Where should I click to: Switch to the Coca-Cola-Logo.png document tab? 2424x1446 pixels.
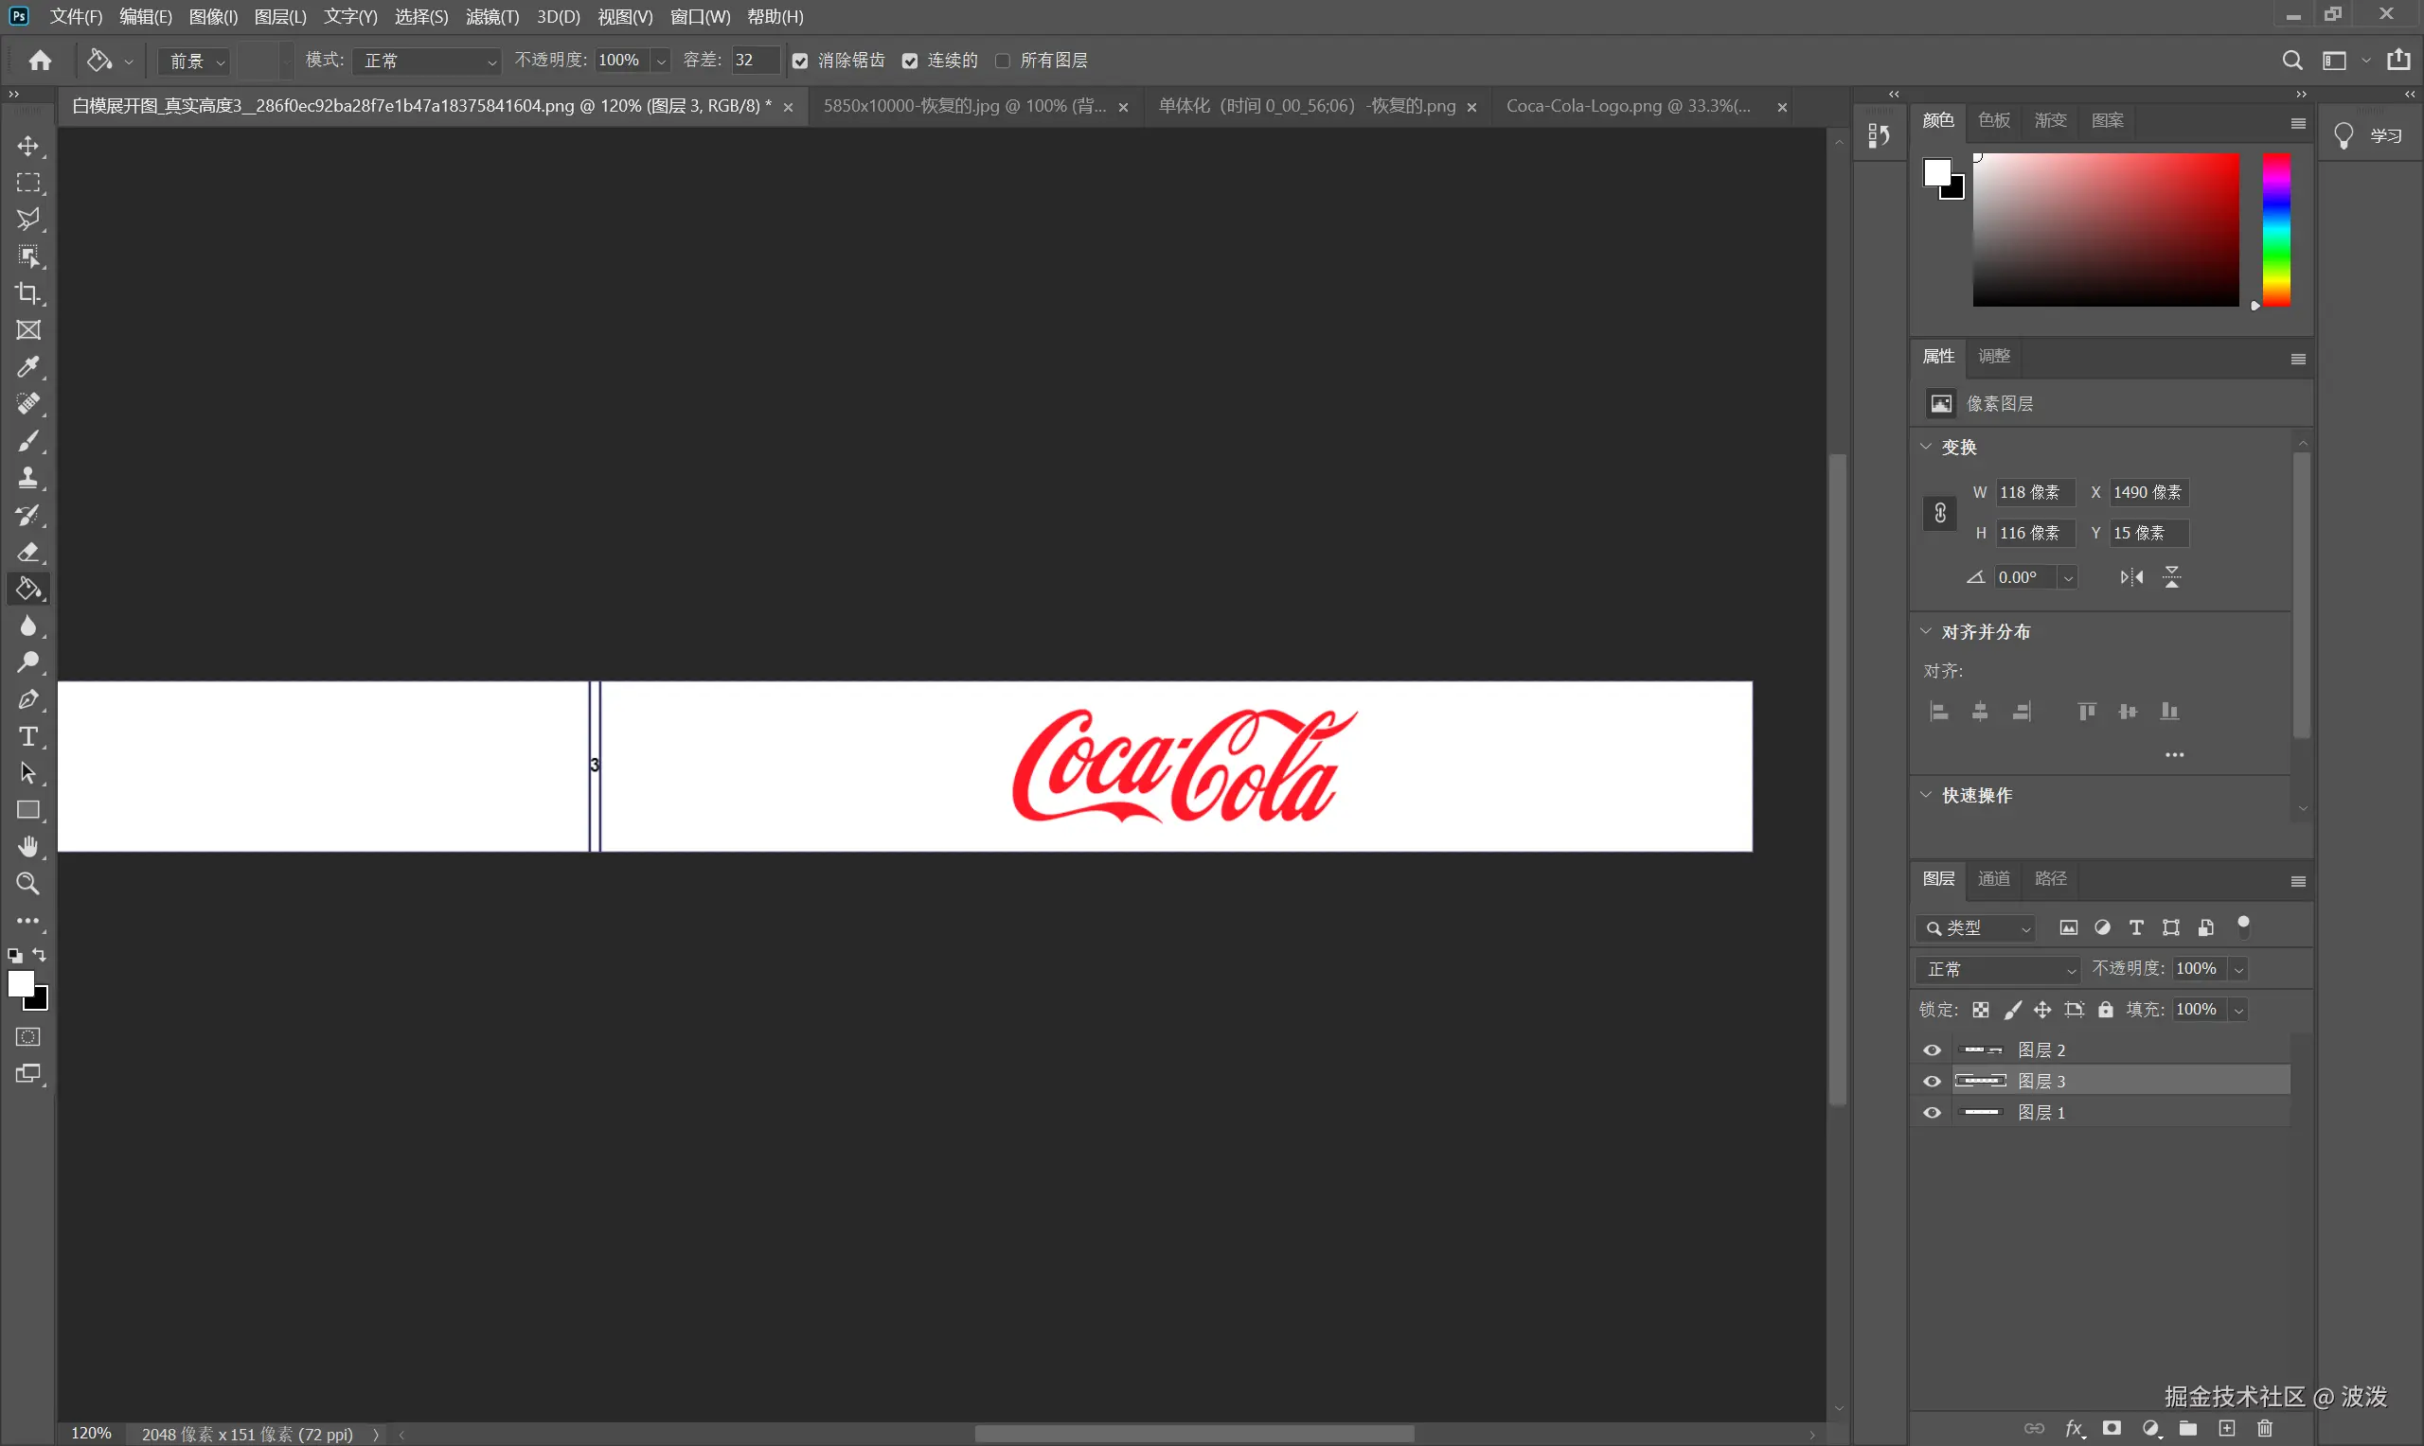[1628, 106]
